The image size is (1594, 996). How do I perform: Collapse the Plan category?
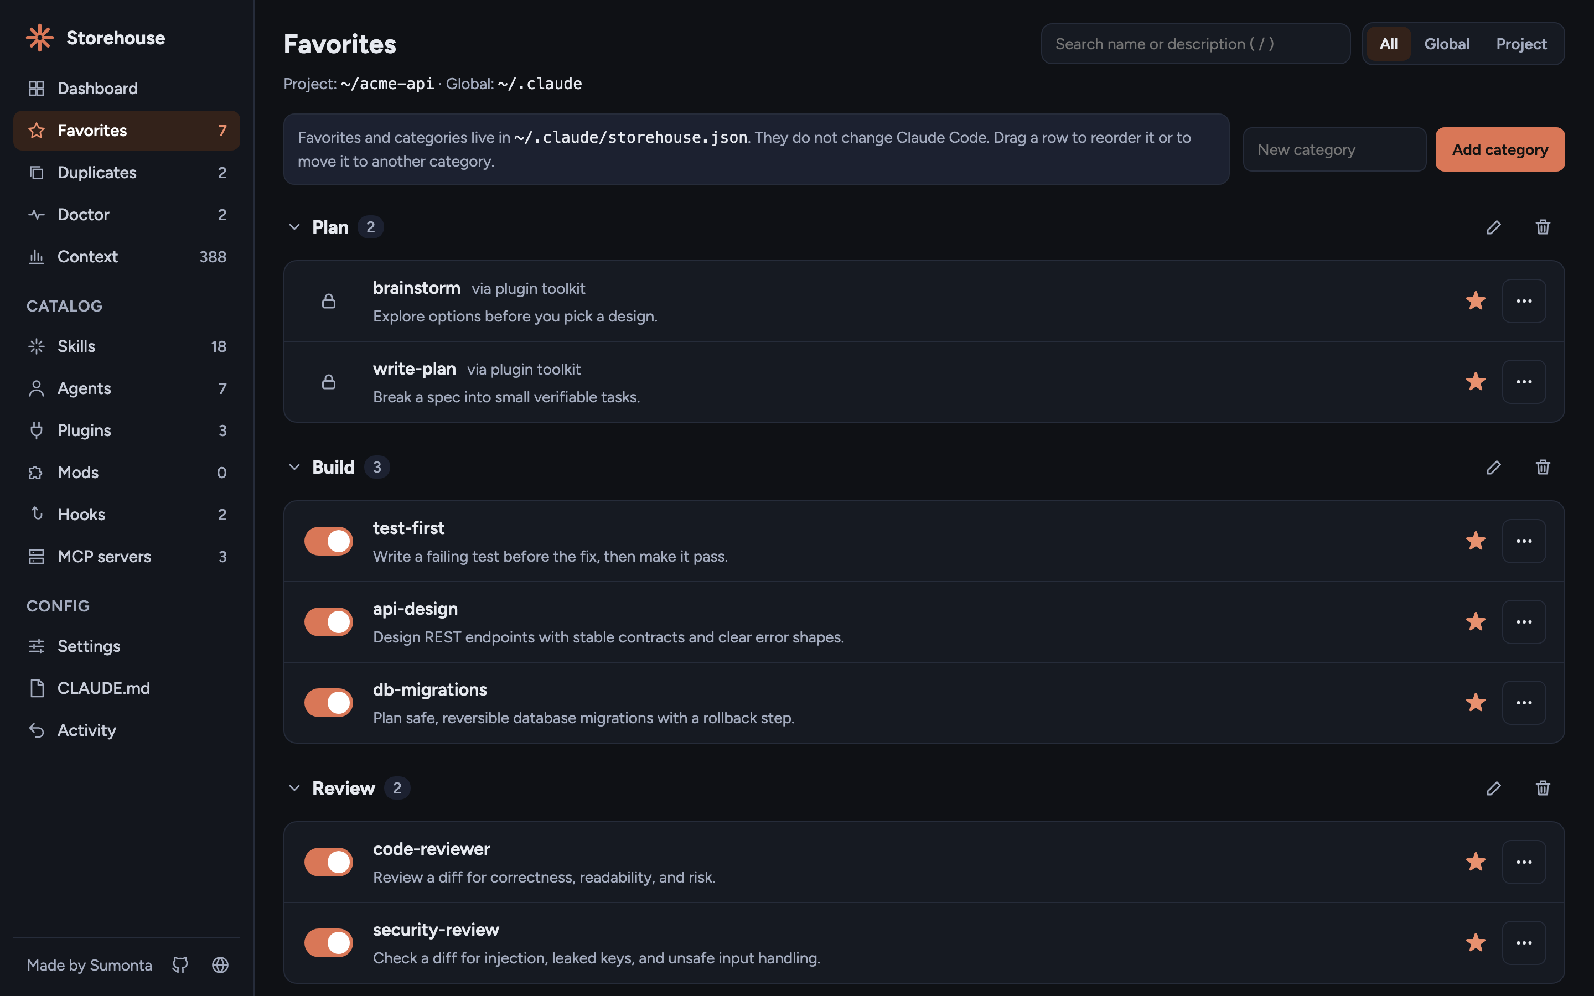tap(294, 227)
